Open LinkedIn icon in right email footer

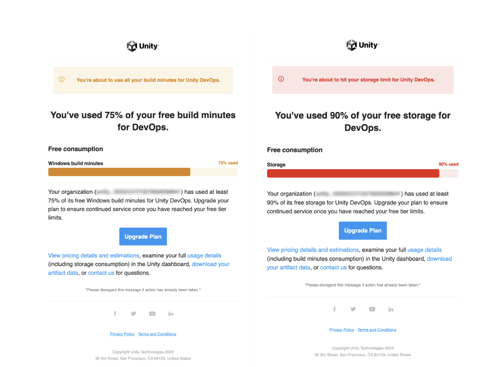[391, 309]
